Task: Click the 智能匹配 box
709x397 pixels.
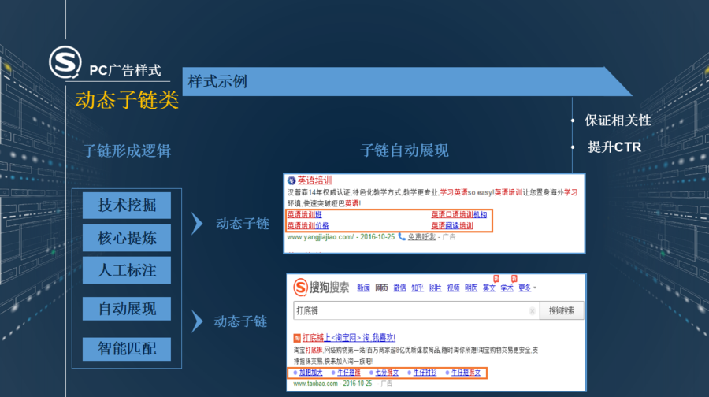Action: (127, 344)
